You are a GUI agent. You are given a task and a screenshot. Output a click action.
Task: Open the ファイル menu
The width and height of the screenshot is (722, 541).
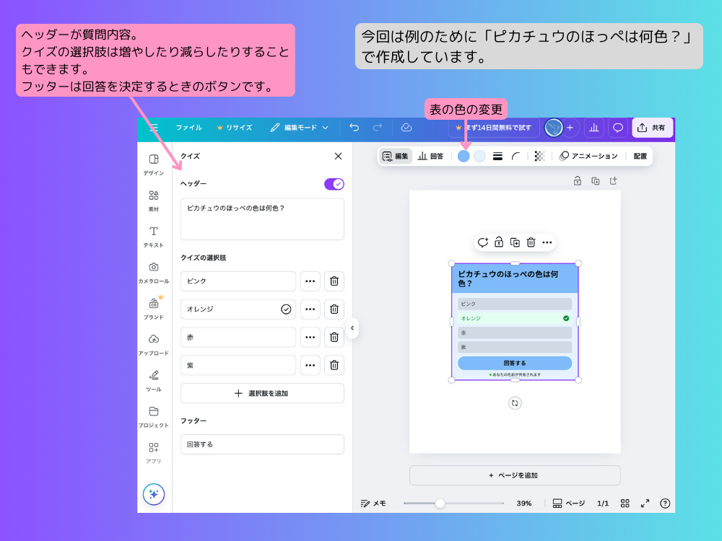[188, 127]
